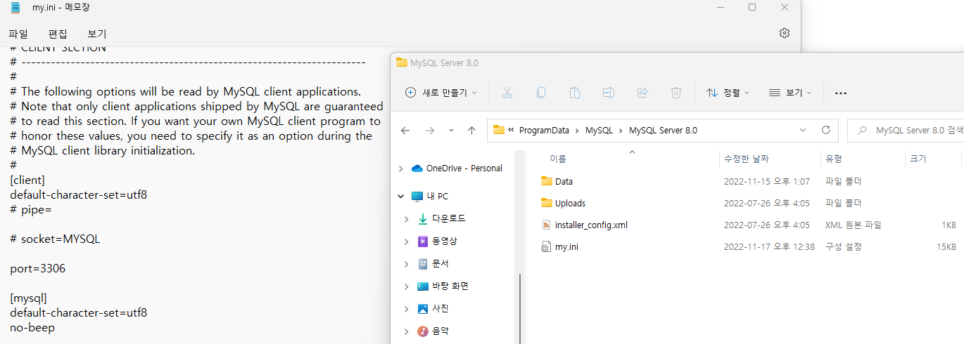Screen dimensions: 964x344
Task: Open Notepad settings gear
Action: coord(785,33)
